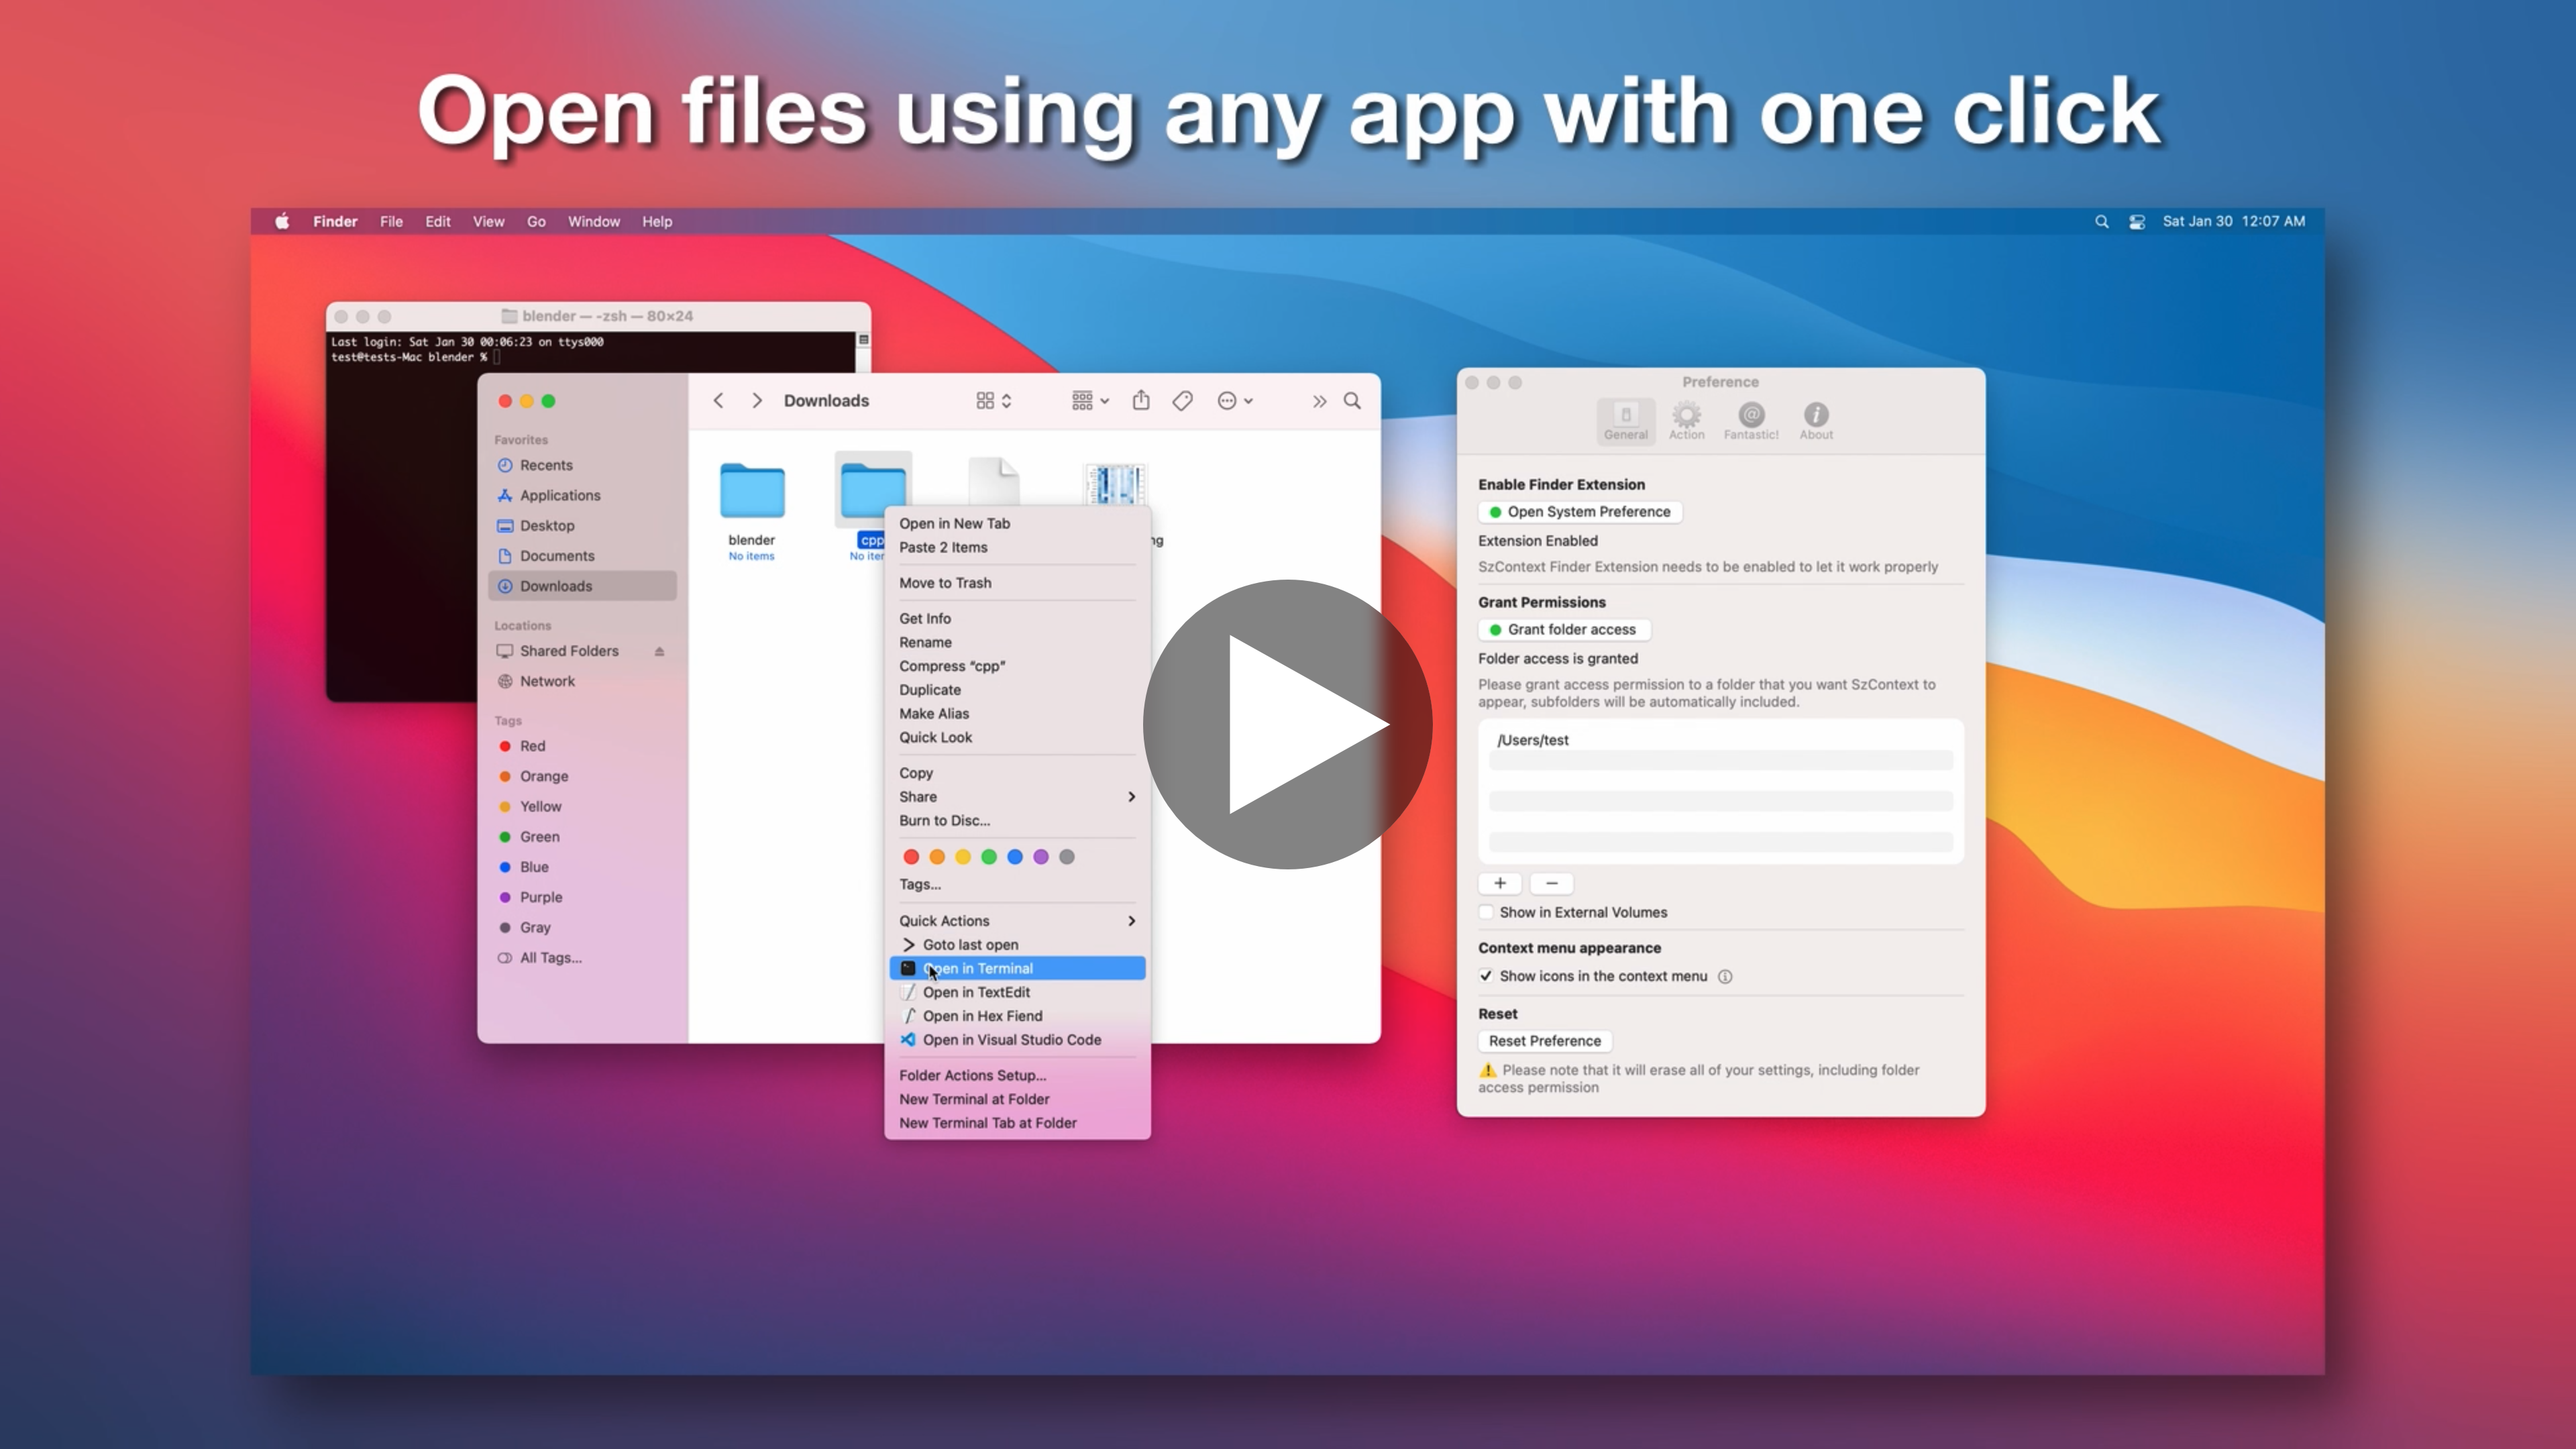
Task: Open the more actions ellipsis dropdown
Action: tap(1235, 401)
